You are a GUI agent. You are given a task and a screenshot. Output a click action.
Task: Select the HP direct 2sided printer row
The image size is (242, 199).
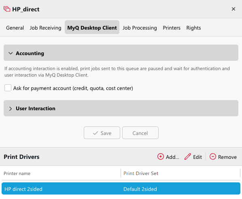(121, 188)
